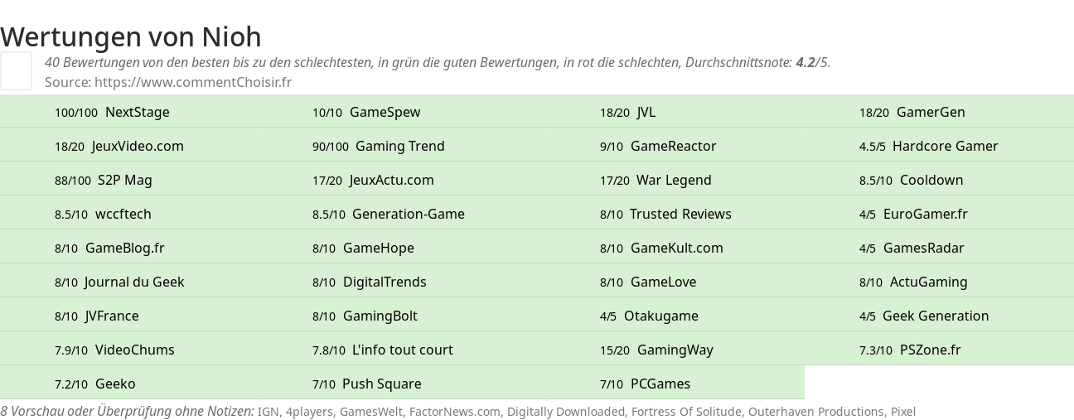This screenshot has height=420, width=1074.
Task: Click the 'Wertungen von Nioh' heading
Action: point(131,36)
